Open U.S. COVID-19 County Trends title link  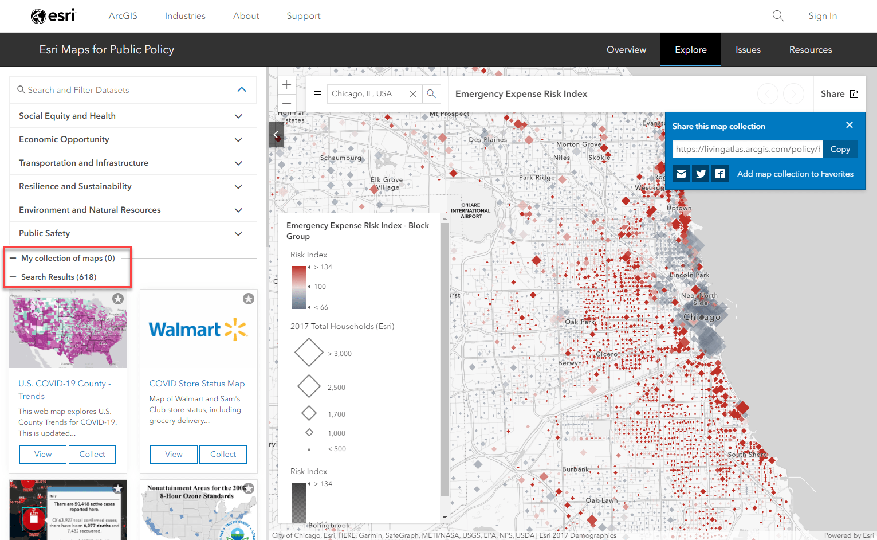click(x=65, y=390)
